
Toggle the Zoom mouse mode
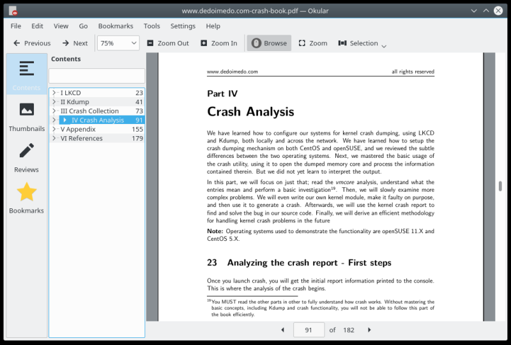[313, 43]
